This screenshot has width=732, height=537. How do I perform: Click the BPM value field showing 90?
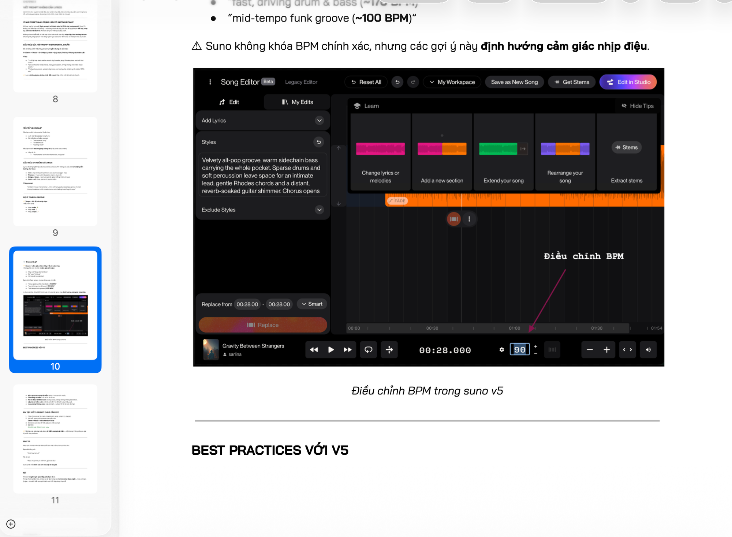pos(519,350)
